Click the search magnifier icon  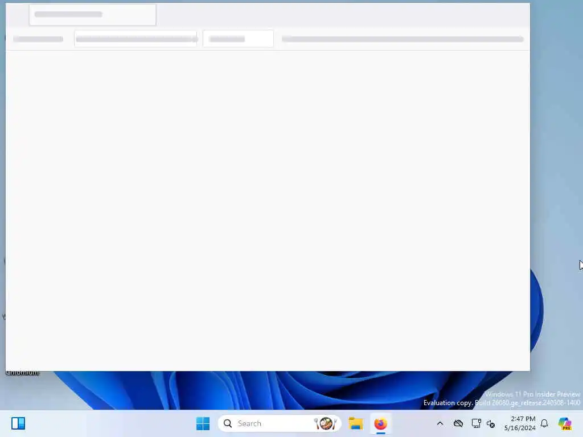point(228,423)
